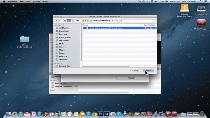This screenshot has height=118, width=210.
Task: Go forward with the right arrow button
Action: (x=60, y=21)
